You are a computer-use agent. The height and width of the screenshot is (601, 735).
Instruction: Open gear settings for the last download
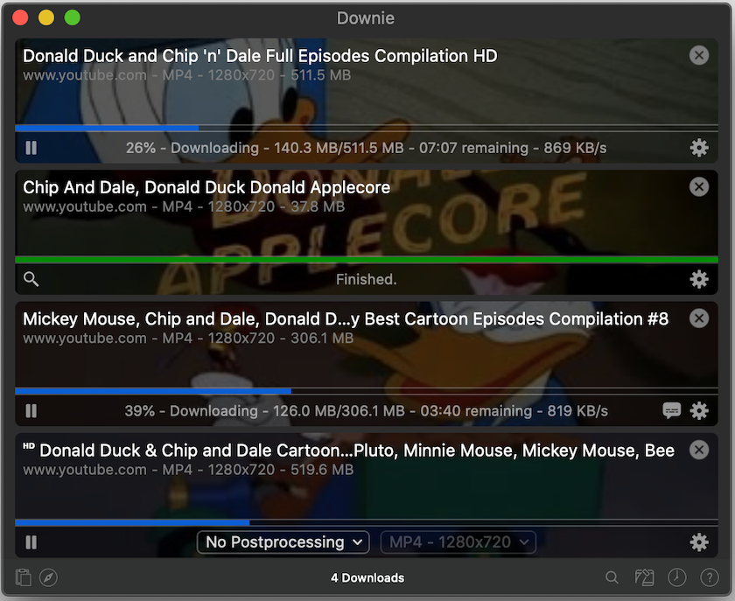(x=699, y=542)
